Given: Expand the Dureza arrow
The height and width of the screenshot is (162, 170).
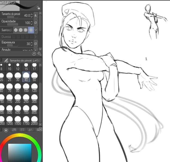Looking at the screenshot, I should 36,37.
